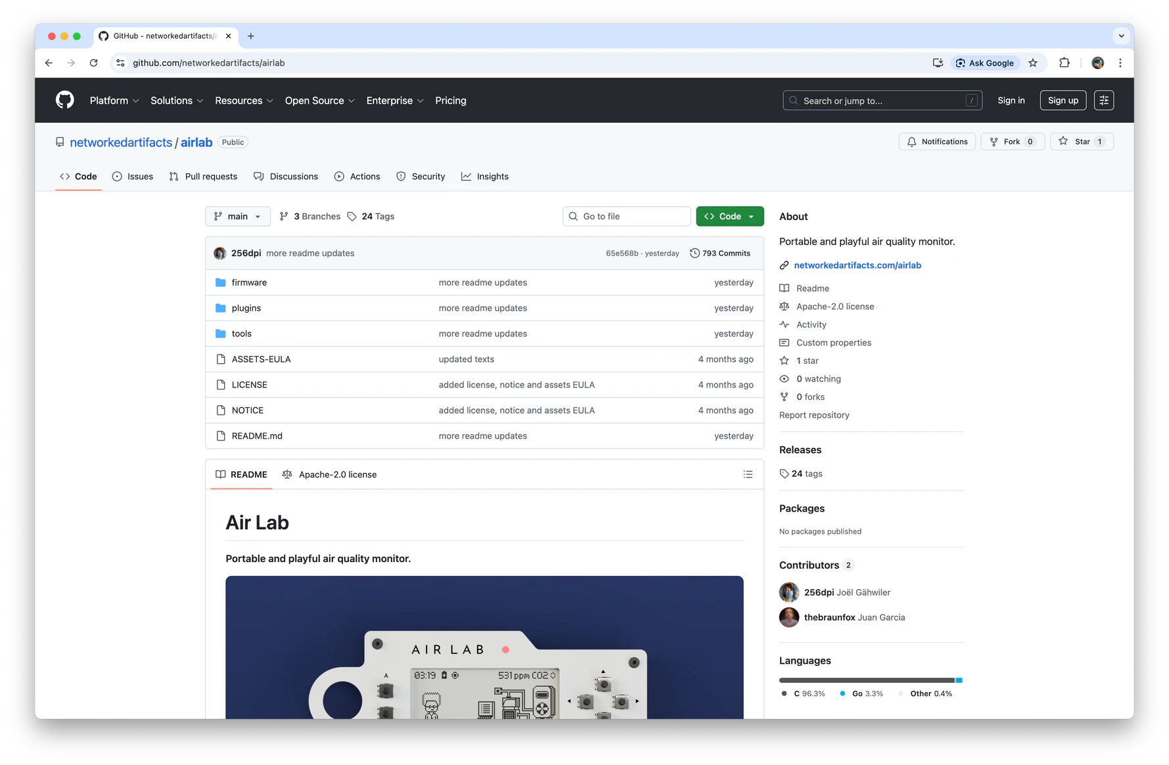Switch to the Security tab
Screen dimensions: 1169x765
click(421, 177)
